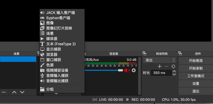Select the JACK 输入客户端 speaker icon
This screenshot has height=104, width=213.
pyautogui.click(x=42, y=13)
